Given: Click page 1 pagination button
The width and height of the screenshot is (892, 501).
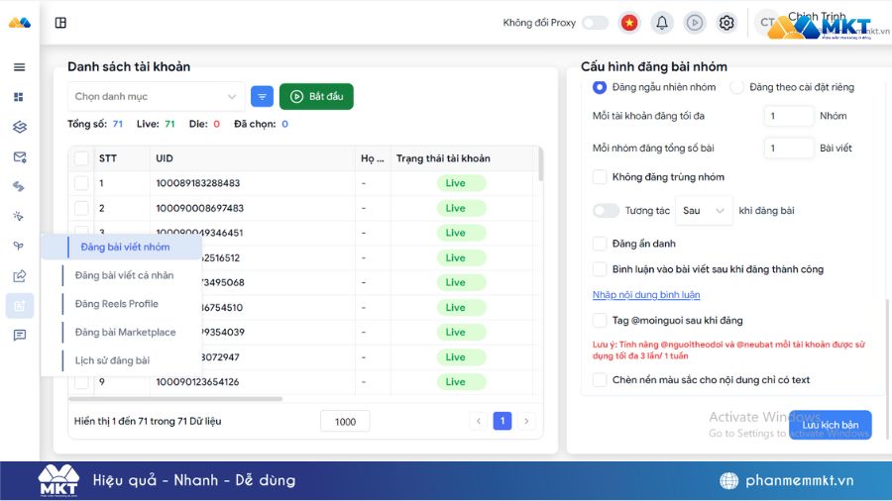Looking at the screenshot, I should point(502,421).
